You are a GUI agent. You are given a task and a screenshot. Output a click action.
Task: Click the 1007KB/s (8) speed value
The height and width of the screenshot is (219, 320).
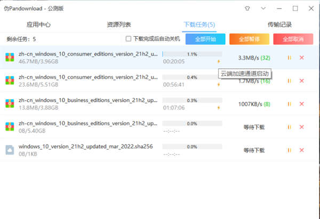[254, 104]
